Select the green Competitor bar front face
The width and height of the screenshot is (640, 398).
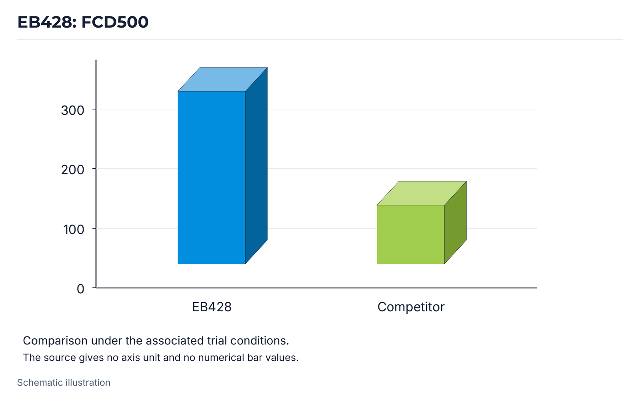(410, 234)
